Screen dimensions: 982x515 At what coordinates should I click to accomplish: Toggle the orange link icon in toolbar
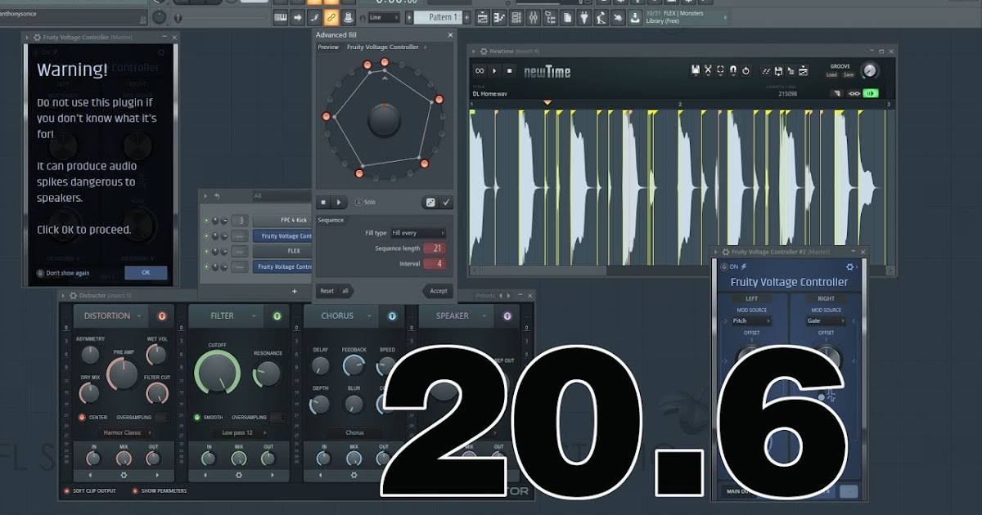[x=331, y=17]
